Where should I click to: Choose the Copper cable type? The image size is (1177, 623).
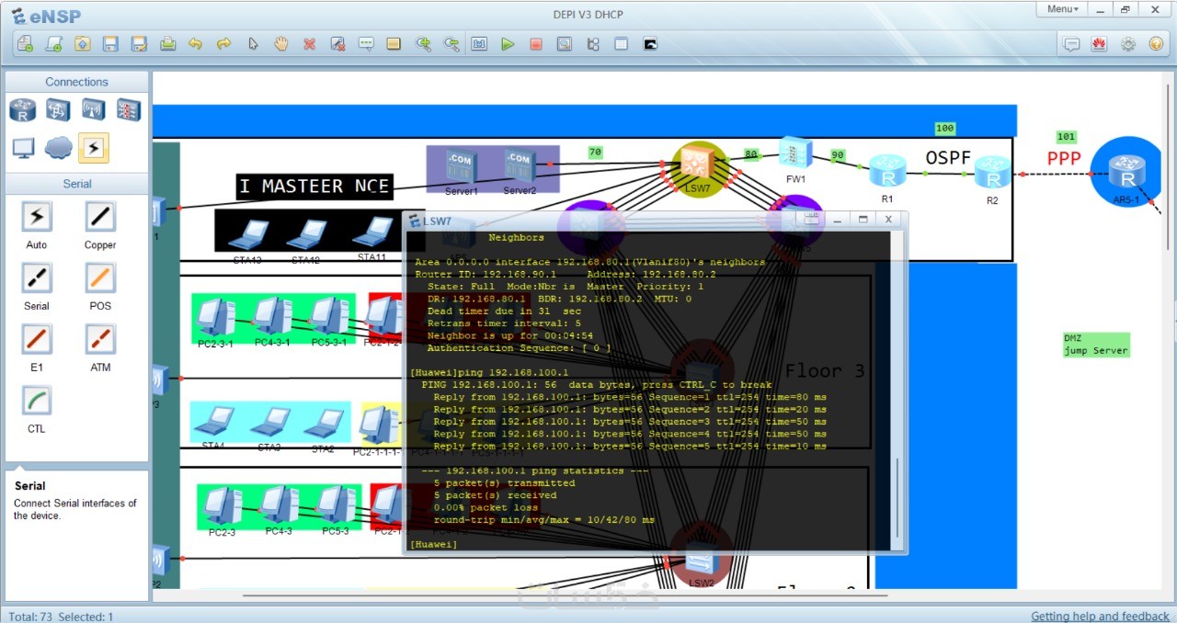[x=100, y=217]
